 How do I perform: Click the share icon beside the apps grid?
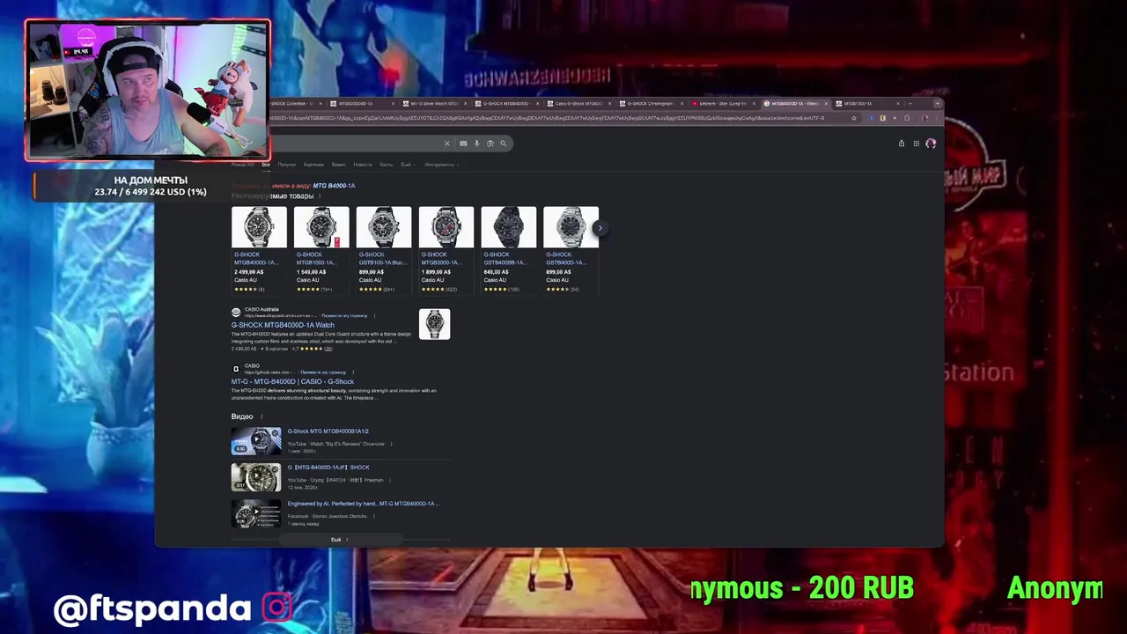click(901, 144)
